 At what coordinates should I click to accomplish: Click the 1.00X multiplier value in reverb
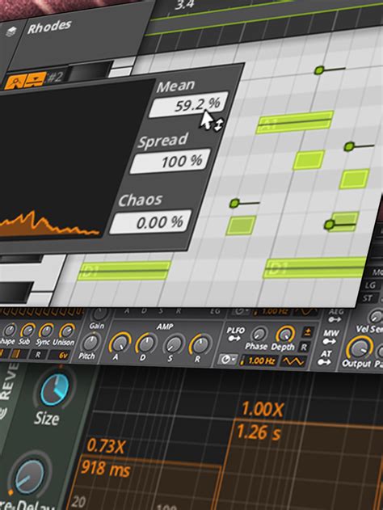pyautogui.click(x=263, y=410)
